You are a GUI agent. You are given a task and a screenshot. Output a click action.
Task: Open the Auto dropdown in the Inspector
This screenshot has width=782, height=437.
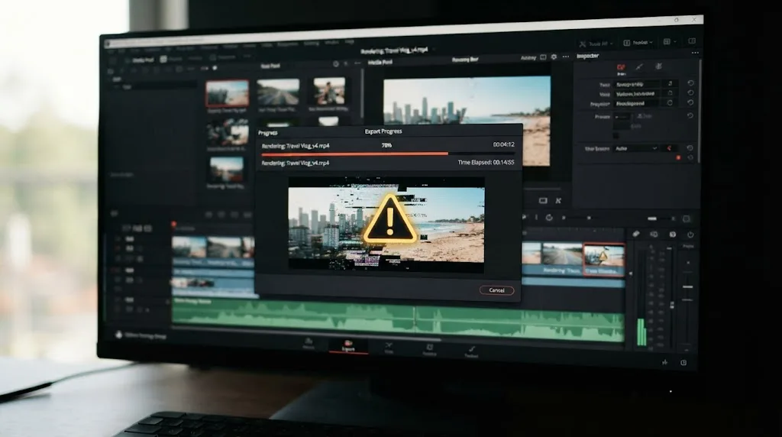(x=636, y=149)
